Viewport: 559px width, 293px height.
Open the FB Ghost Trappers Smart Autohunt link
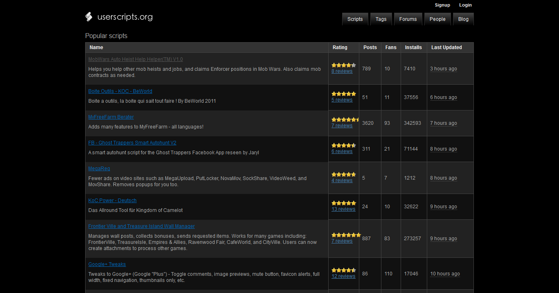tap(132, 143)
